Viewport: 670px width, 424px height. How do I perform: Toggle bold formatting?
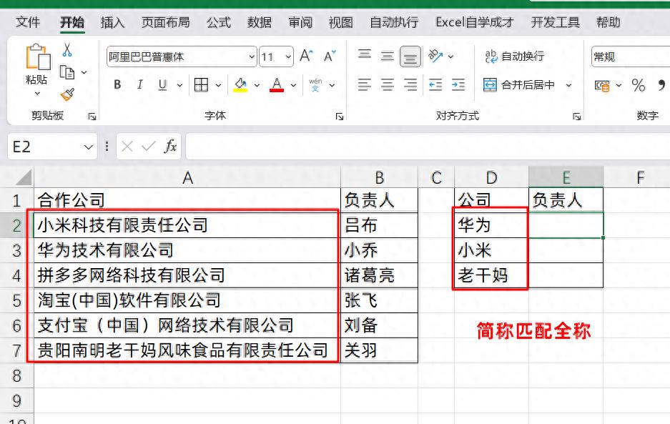pos(117,84)
